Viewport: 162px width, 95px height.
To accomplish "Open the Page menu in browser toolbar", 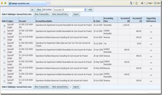I will point(149,3).
